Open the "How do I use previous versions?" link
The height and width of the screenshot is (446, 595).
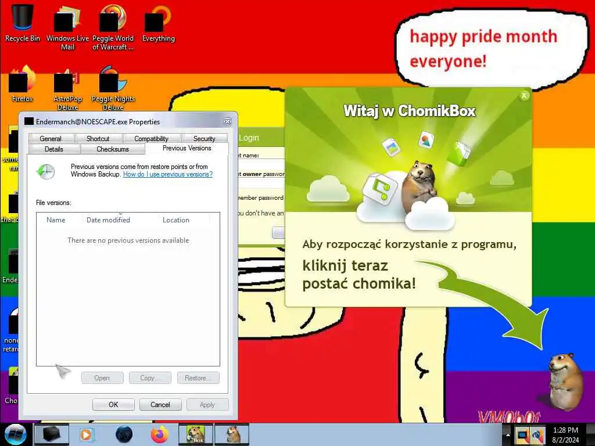[168, 174]
